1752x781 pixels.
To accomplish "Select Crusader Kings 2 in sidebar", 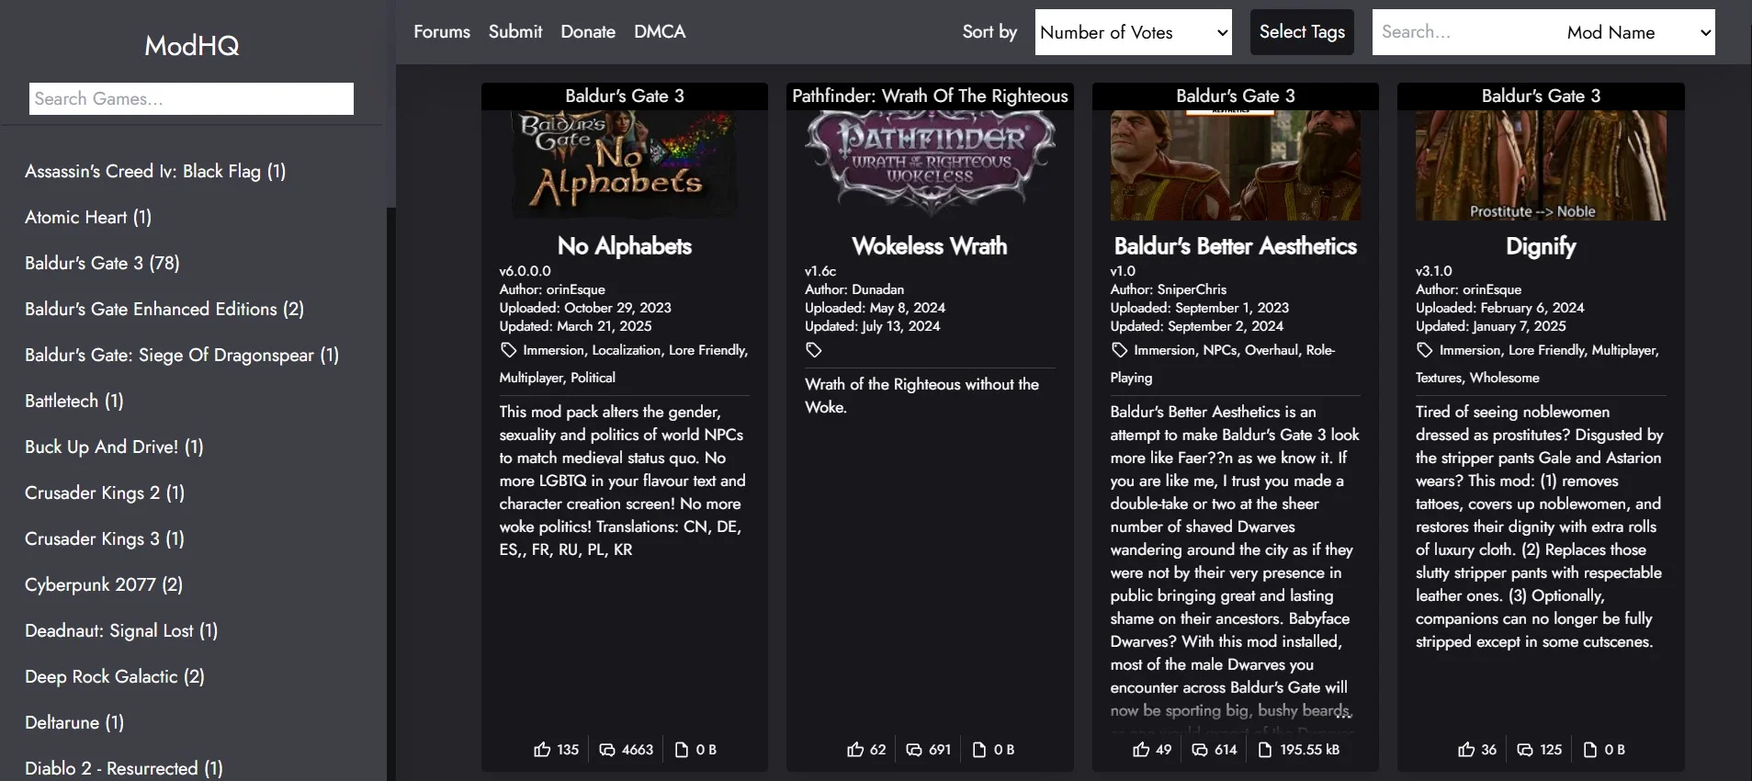I will click(x=105, y=492).
